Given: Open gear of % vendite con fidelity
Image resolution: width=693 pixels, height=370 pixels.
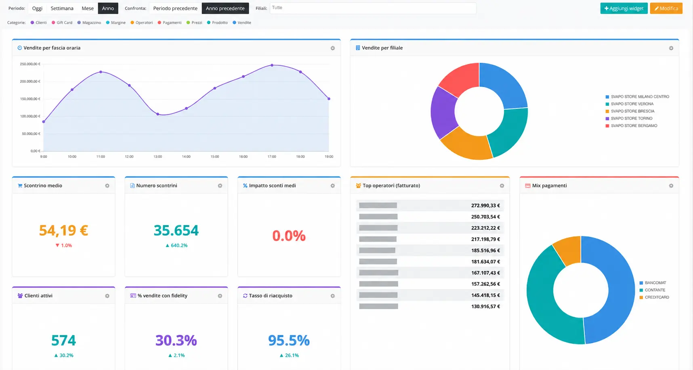Looking at the screenshot, I should coord(220,296).
